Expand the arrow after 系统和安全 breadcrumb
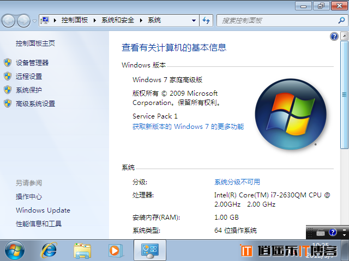This screenshot has width=349, height=261. tap(141, 21)
